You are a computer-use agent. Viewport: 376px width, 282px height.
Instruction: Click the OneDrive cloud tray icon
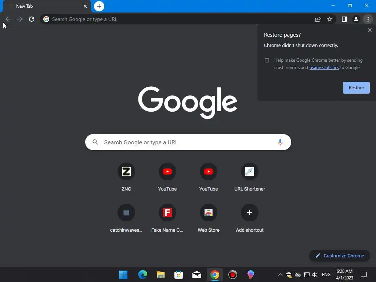[298, 275]
